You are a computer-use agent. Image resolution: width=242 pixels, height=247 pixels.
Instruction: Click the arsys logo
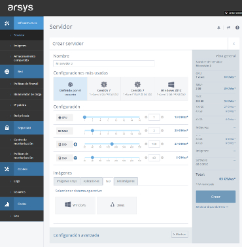[20, 8]
